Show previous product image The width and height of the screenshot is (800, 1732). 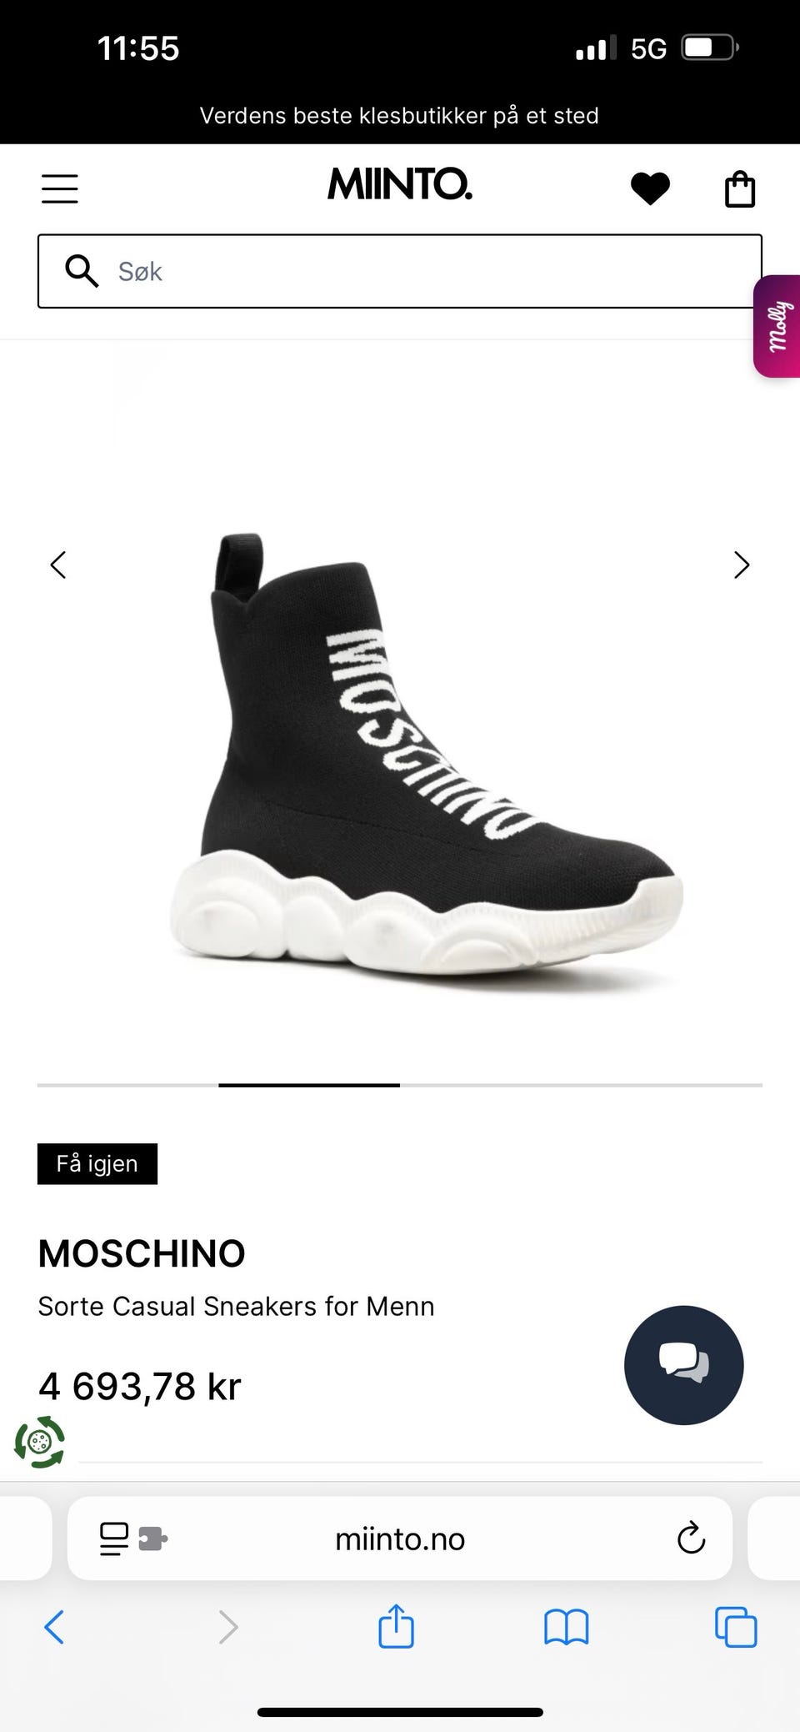(x=57, y=565)
